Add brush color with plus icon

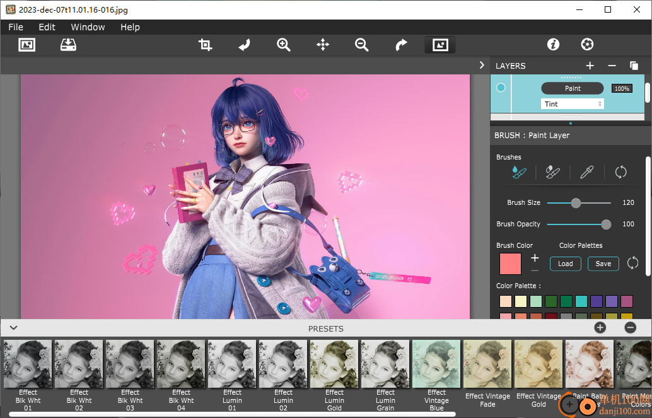(535, 258)
